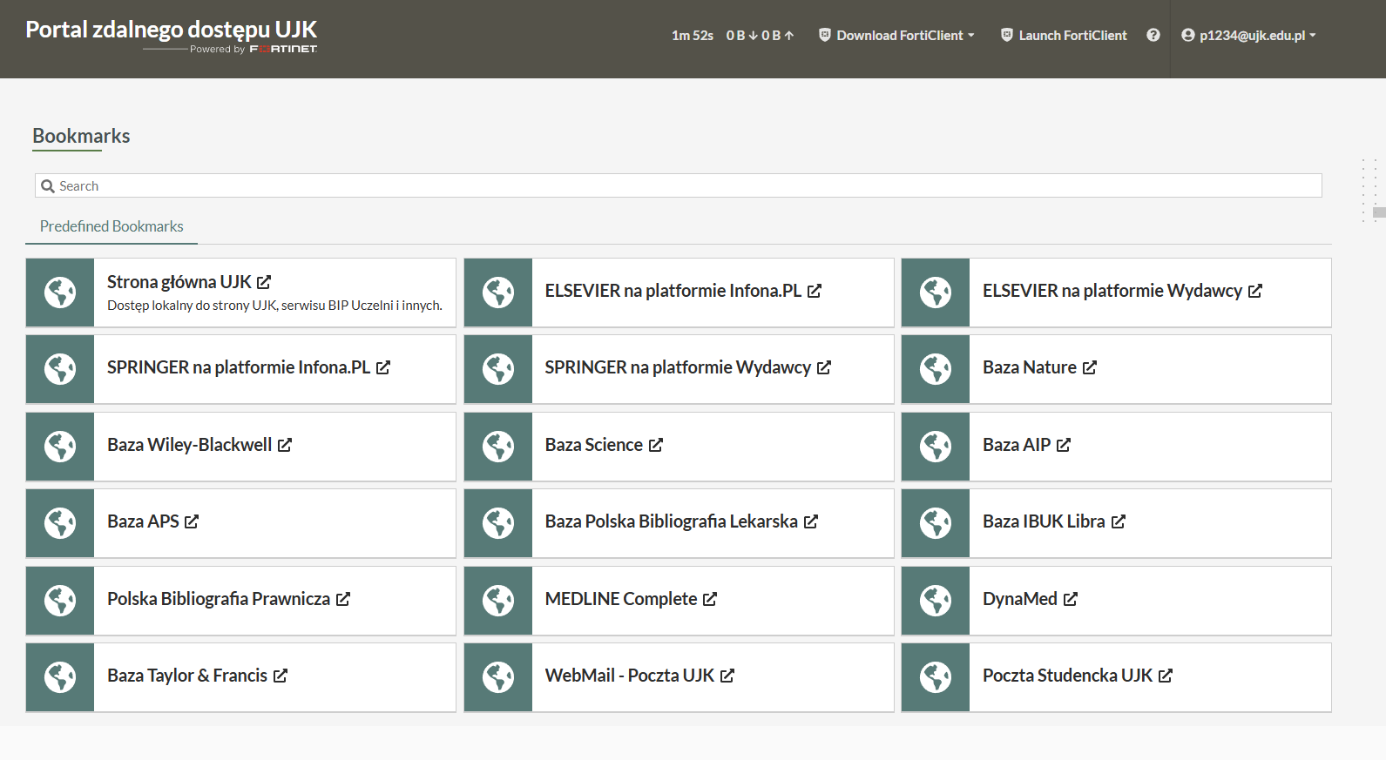Expand the Download FortiClient dropdown
Image resolution: width=1386 pixels, height=760 pixels.
(896, 36)
